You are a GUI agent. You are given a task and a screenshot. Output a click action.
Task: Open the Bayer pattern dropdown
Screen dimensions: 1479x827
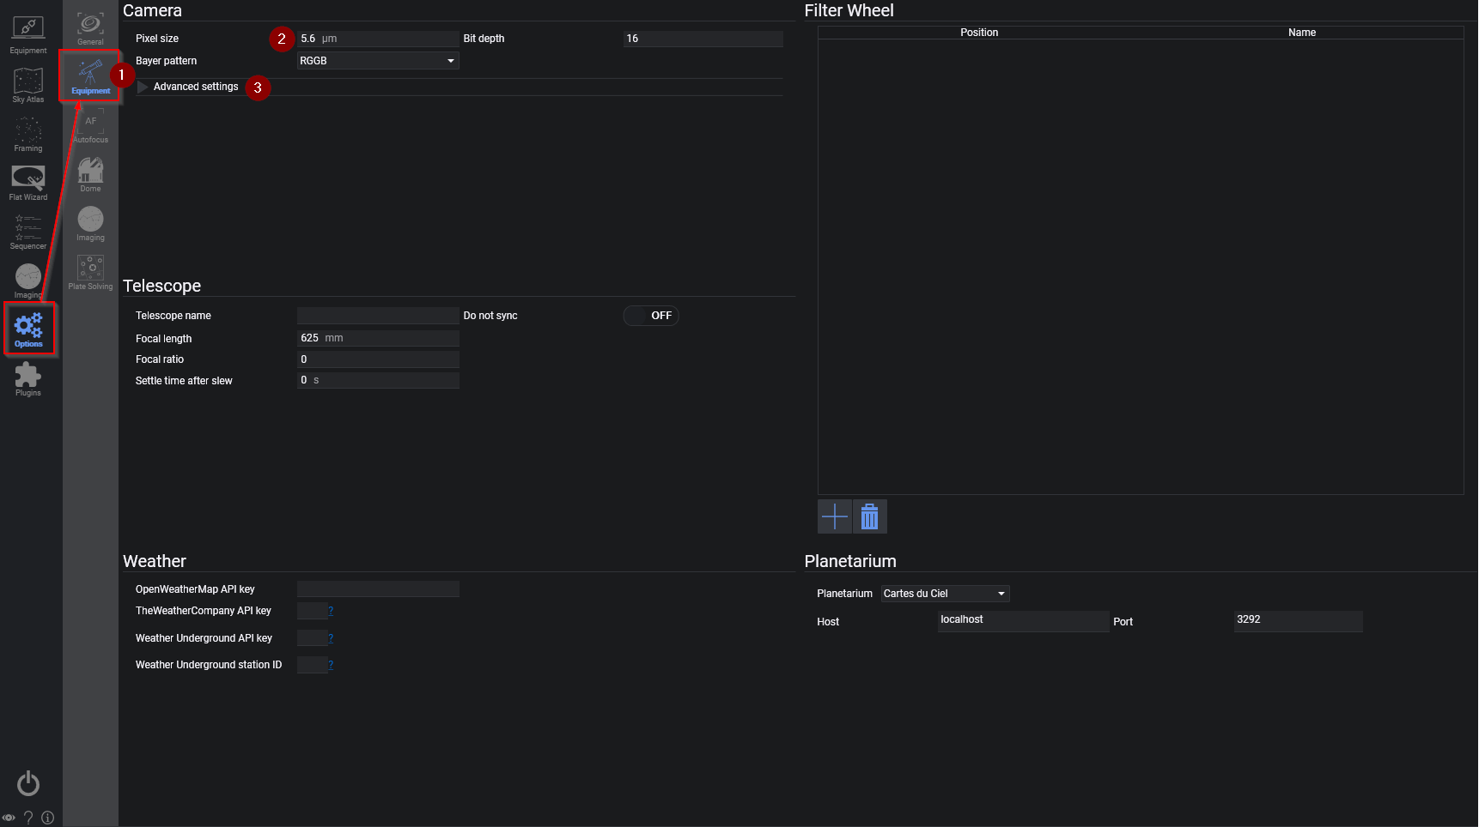point(378,61)
